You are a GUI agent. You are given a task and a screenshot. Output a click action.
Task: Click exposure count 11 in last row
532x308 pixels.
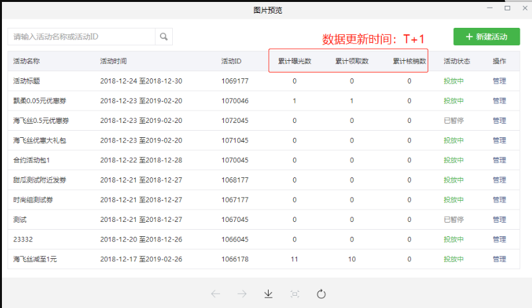point(294,259)
